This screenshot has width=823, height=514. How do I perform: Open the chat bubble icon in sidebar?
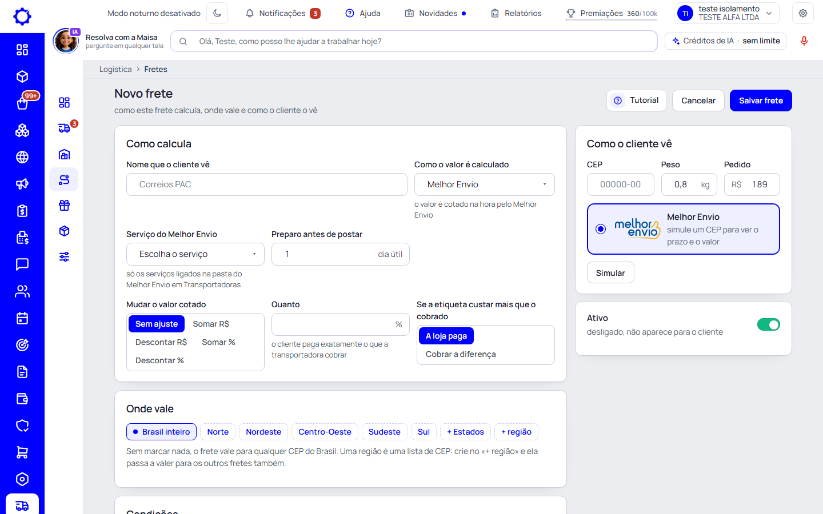point(22,264)
